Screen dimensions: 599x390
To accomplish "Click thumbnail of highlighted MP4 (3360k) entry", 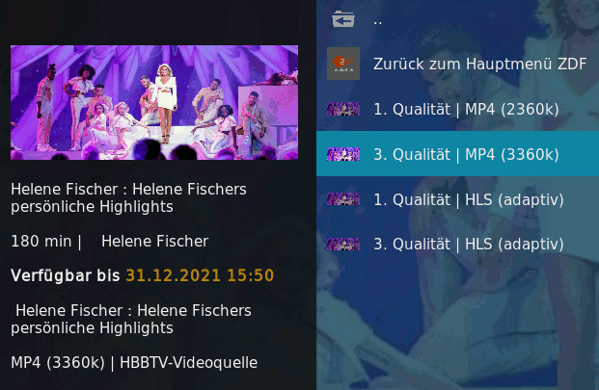I will point(343,154).
